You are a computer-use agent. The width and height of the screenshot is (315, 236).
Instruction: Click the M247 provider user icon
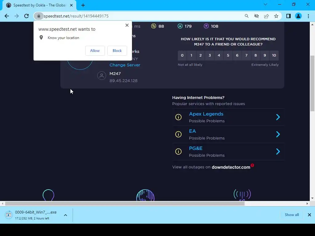click(102, 76)
